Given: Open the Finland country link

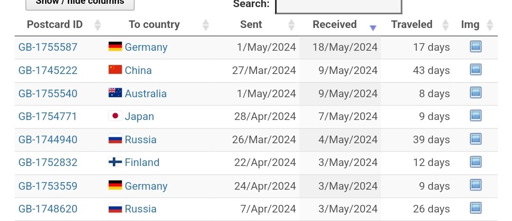Looking at the screenshot, I should coord(142,163).
